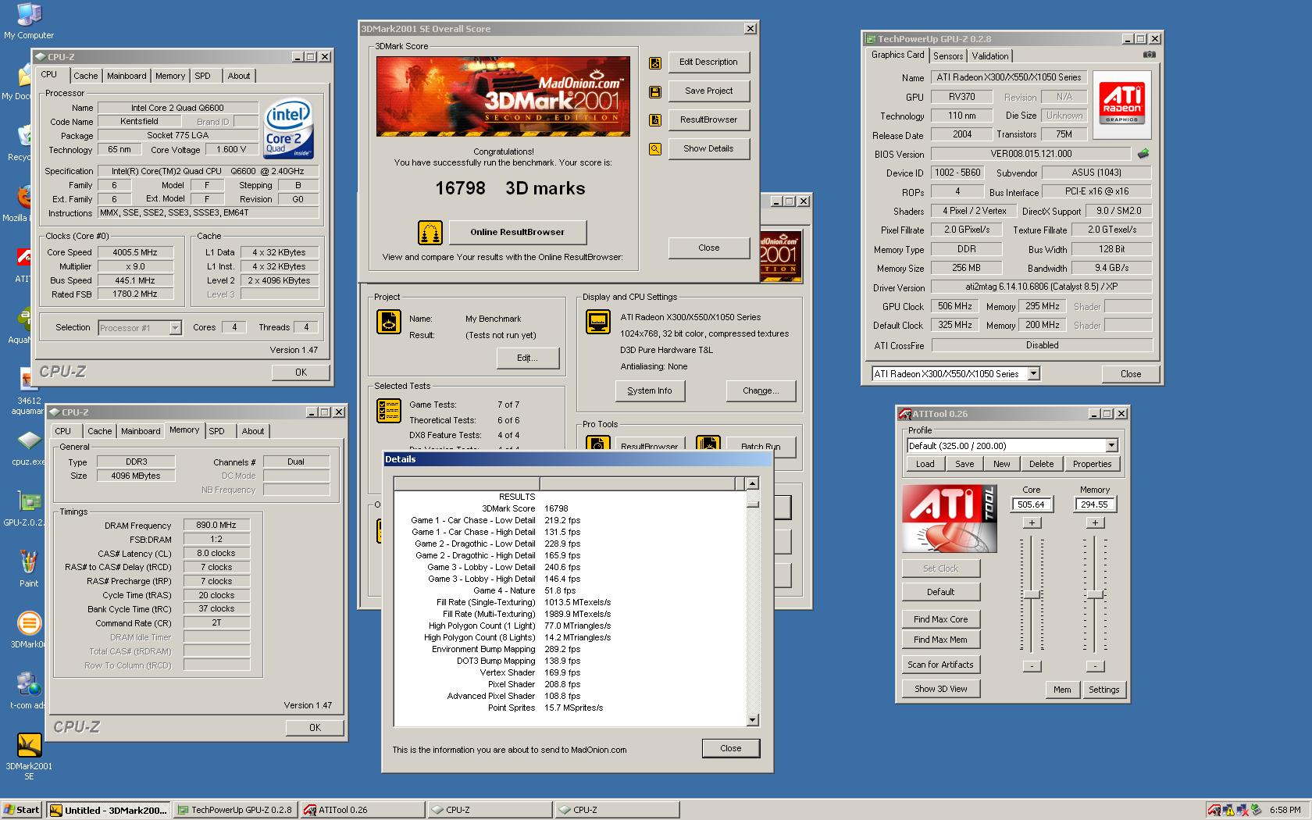Click the ATITool Memory clock value field
The height and width of the screenshot is (820, 1312).
pos(1094,504)
